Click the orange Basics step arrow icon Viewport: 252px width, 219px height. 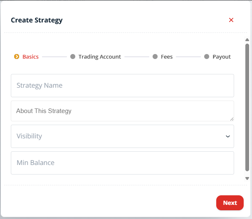pyautogui.click(x=17, y=57)
